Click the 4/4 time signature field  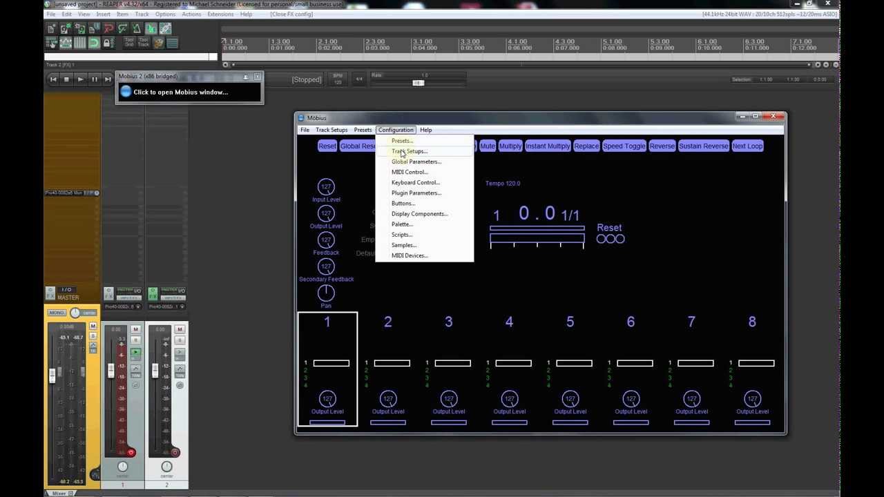point(359,79)
